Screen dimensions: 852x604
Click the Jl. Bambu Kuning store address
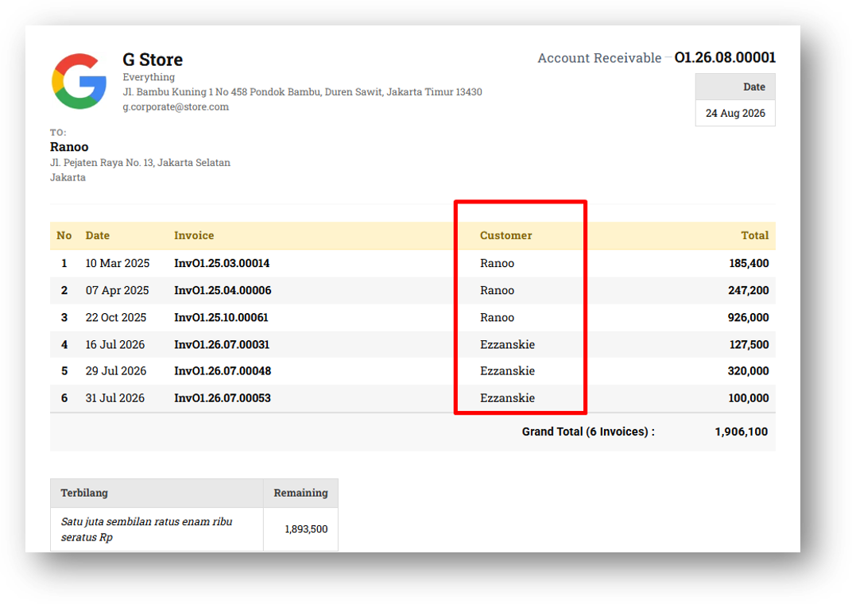pos(302,92)
